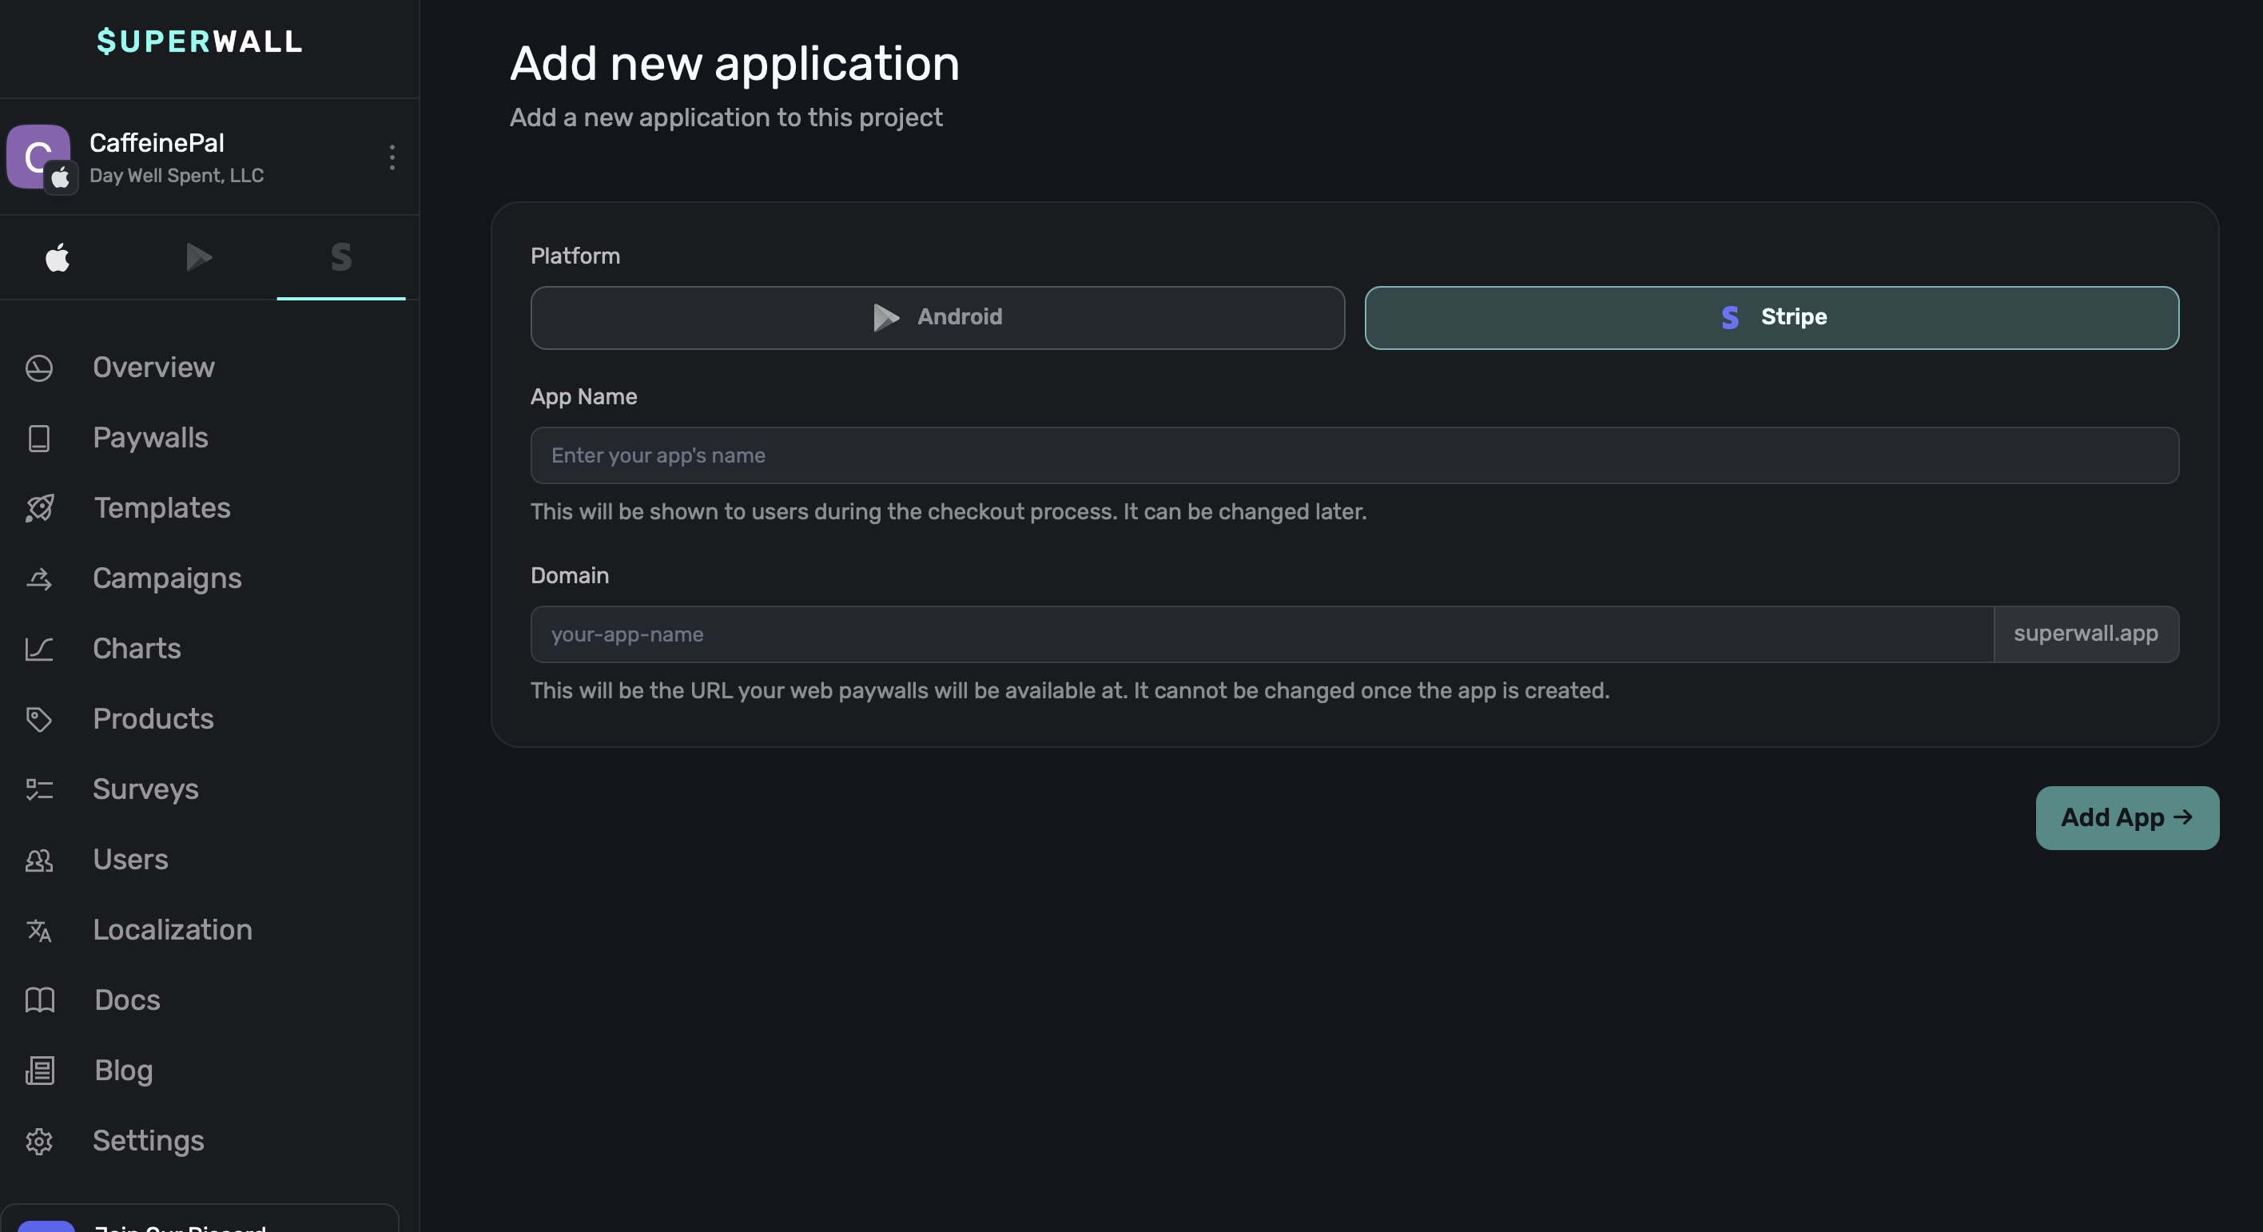
Task: Select the Stripe sidebar tab
Action: click(x=341, y=257)
